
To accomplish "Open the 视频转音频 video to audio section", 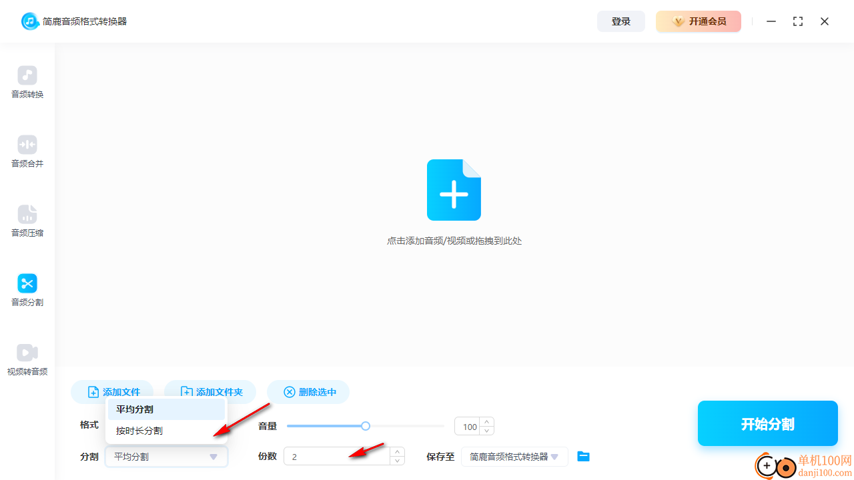I will click(x=27, y=360).
